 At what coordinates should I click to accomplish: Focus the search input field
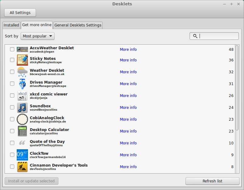coord(214,36)
